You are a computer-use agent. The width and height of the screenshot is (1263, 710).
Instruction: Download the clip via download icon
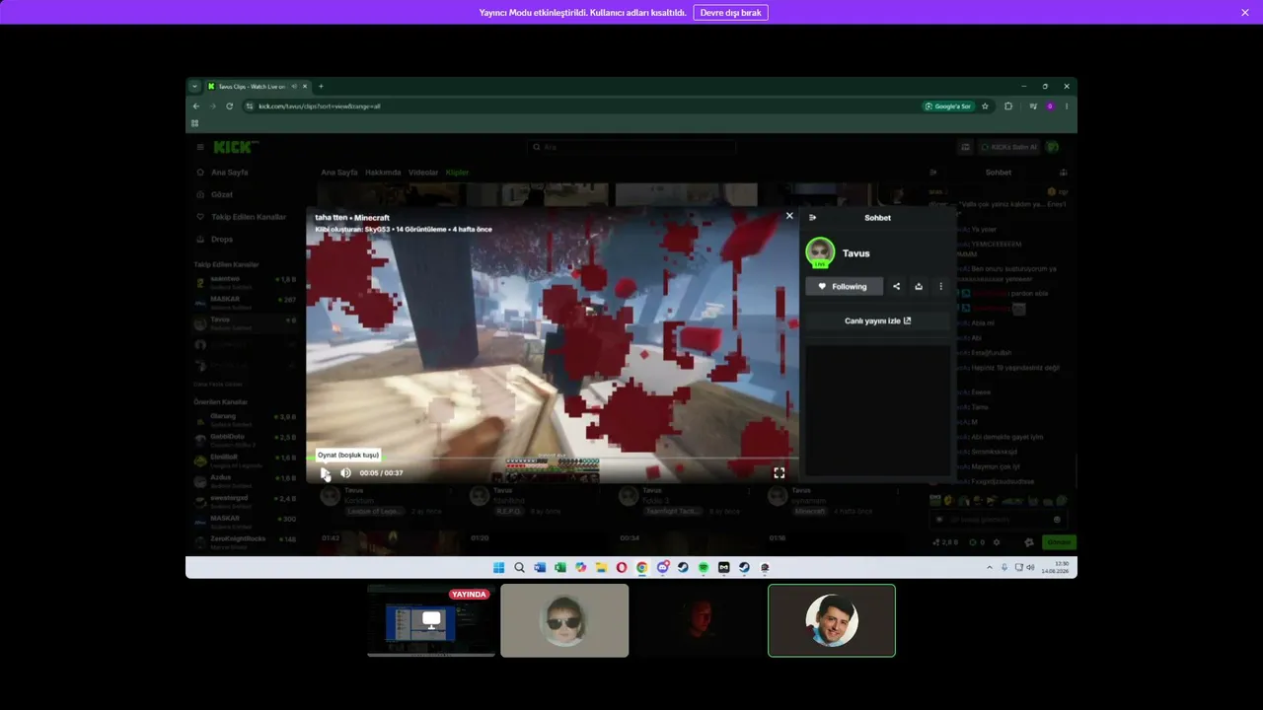[919, 287]
